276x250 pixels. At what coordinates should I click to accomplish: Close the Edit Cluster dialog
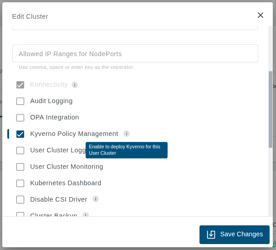point(261,15)
